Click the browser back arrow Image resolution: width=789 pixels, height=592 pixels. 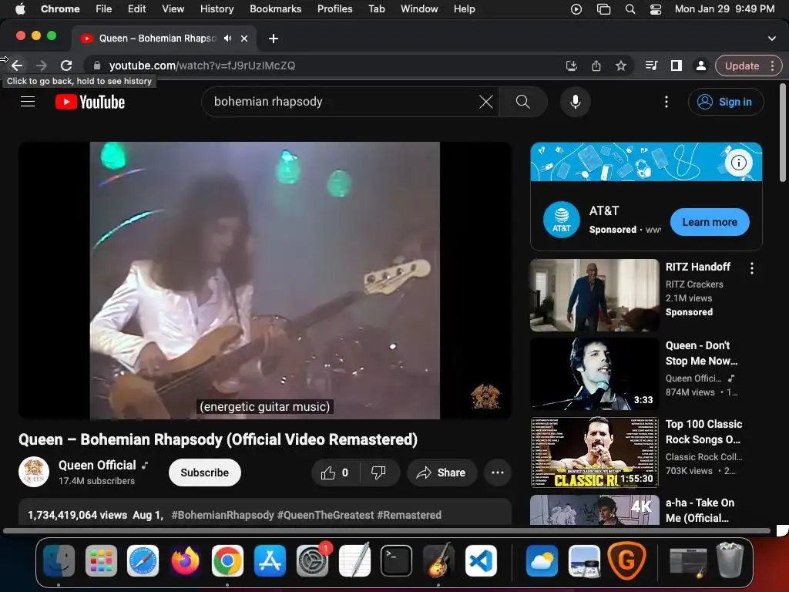[17, 66]
